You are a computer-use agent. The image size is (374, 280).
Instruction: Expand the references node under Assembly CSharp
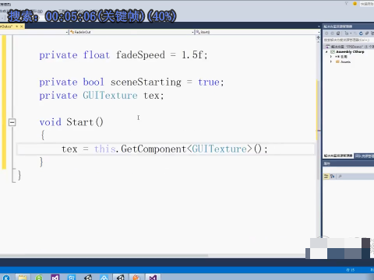[331, 57]
